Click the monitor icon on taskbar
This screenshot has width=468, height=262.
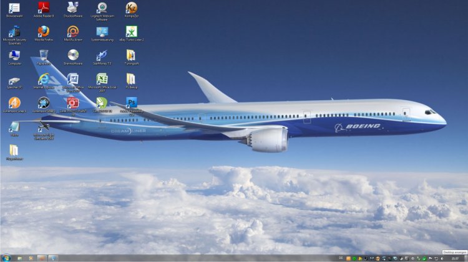click(x=53, y=258)
